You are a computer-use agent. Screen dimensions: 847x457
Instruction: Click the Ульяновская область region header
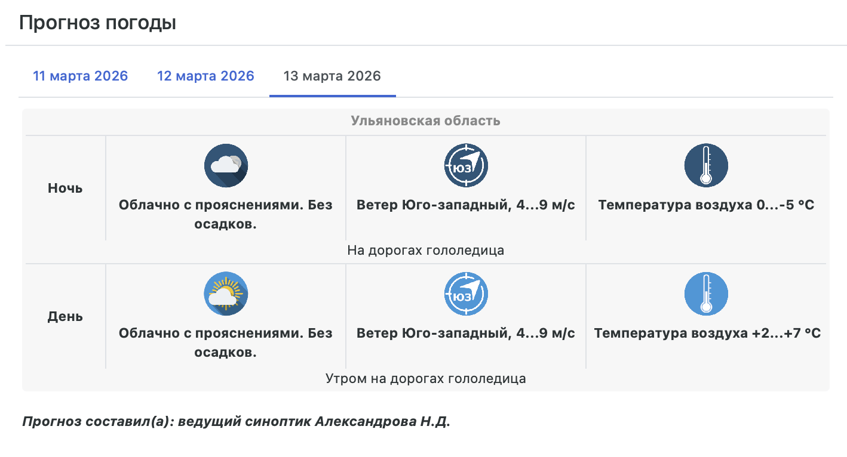click(425, 121)
